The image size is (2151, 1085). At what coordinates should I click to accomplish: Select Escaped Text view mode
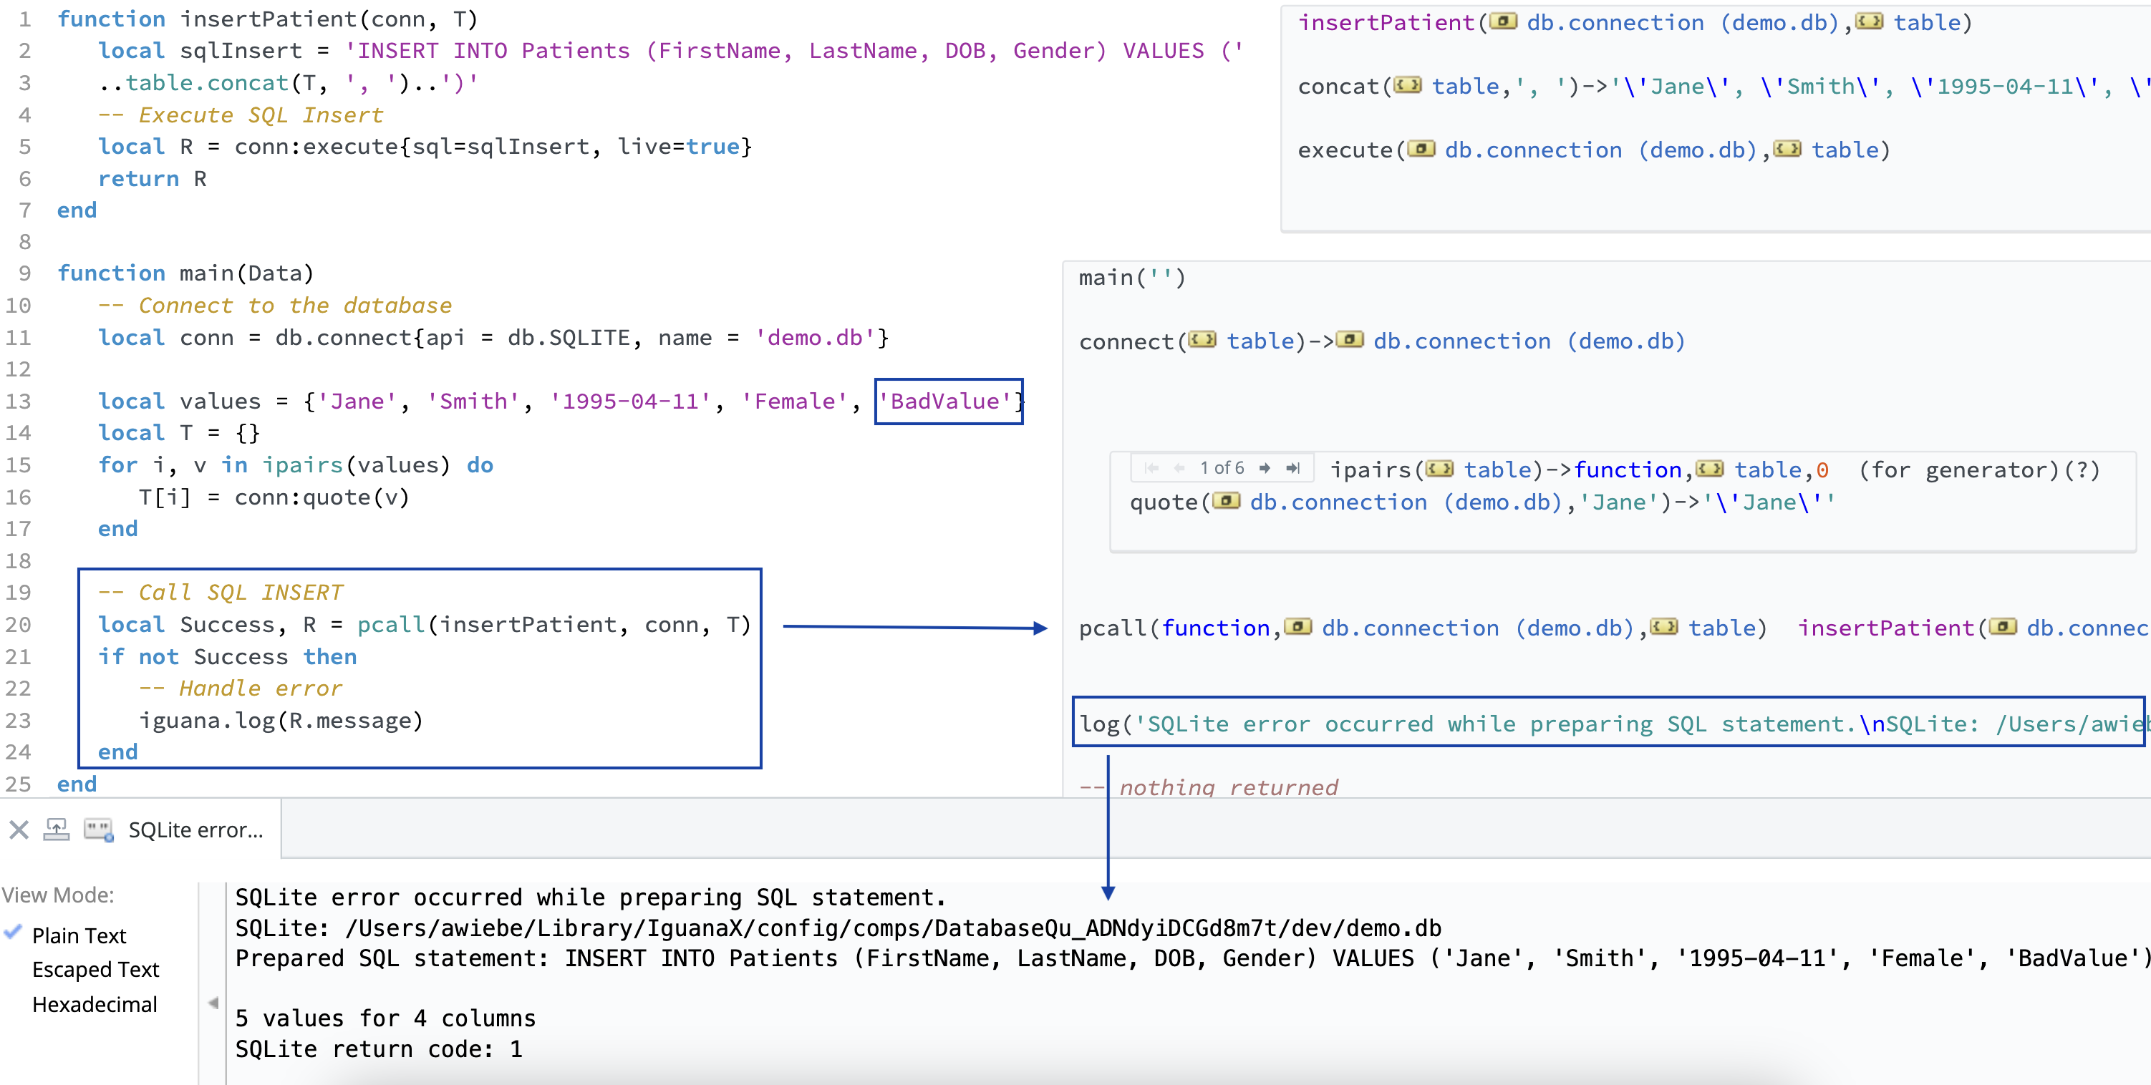coord(95,970)
